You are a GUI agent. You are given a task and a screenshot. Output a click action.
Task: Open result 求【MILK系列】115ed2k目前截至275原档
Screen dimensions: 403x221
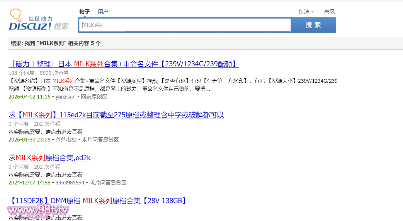[x=116, y=115]
